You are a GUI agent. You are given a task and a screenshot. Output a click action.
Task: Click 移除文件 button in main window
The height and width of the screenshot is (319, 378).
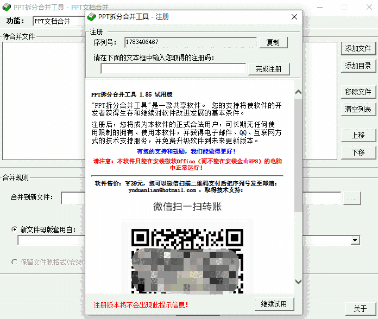click(358, 92)
